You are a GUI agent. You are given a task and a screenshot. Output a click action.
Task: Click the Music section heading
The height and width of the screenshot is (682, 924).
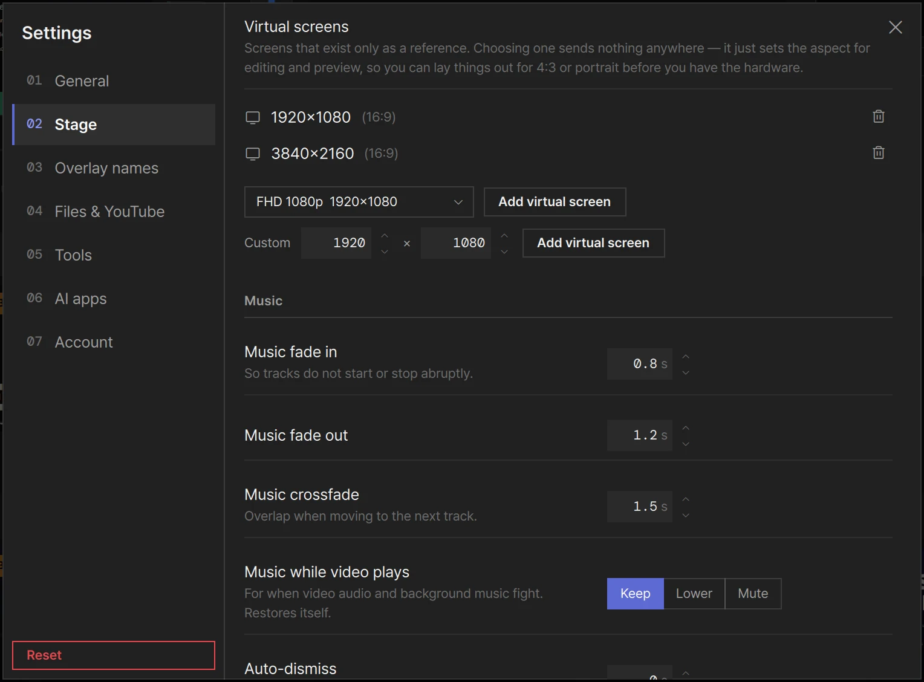coord(264,300)
